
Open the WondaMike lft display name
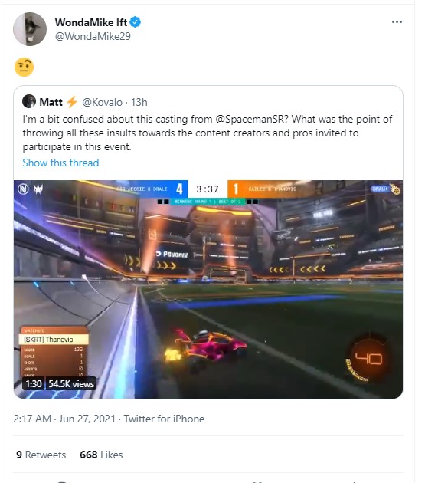pyautogui.click(x=91, y=22)
